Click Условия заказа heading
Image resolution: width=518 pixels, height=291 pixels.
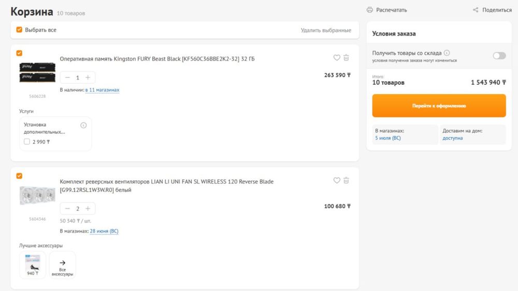coord(394,34)
